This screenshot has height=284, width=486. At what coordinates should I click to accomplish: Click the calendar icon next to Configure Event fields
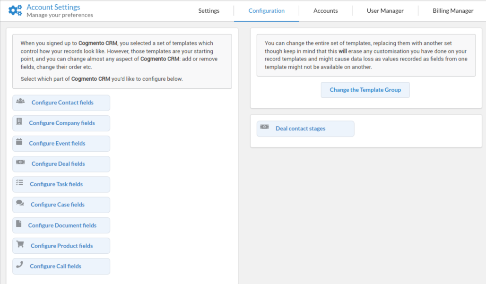[19, 143]
